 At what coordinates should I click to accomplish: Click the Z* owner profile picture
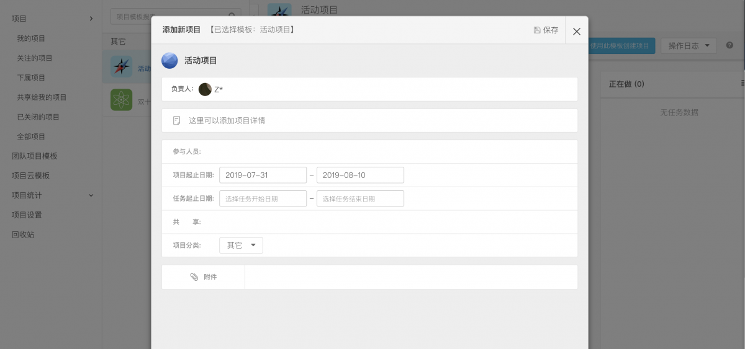tap(205, 89)
